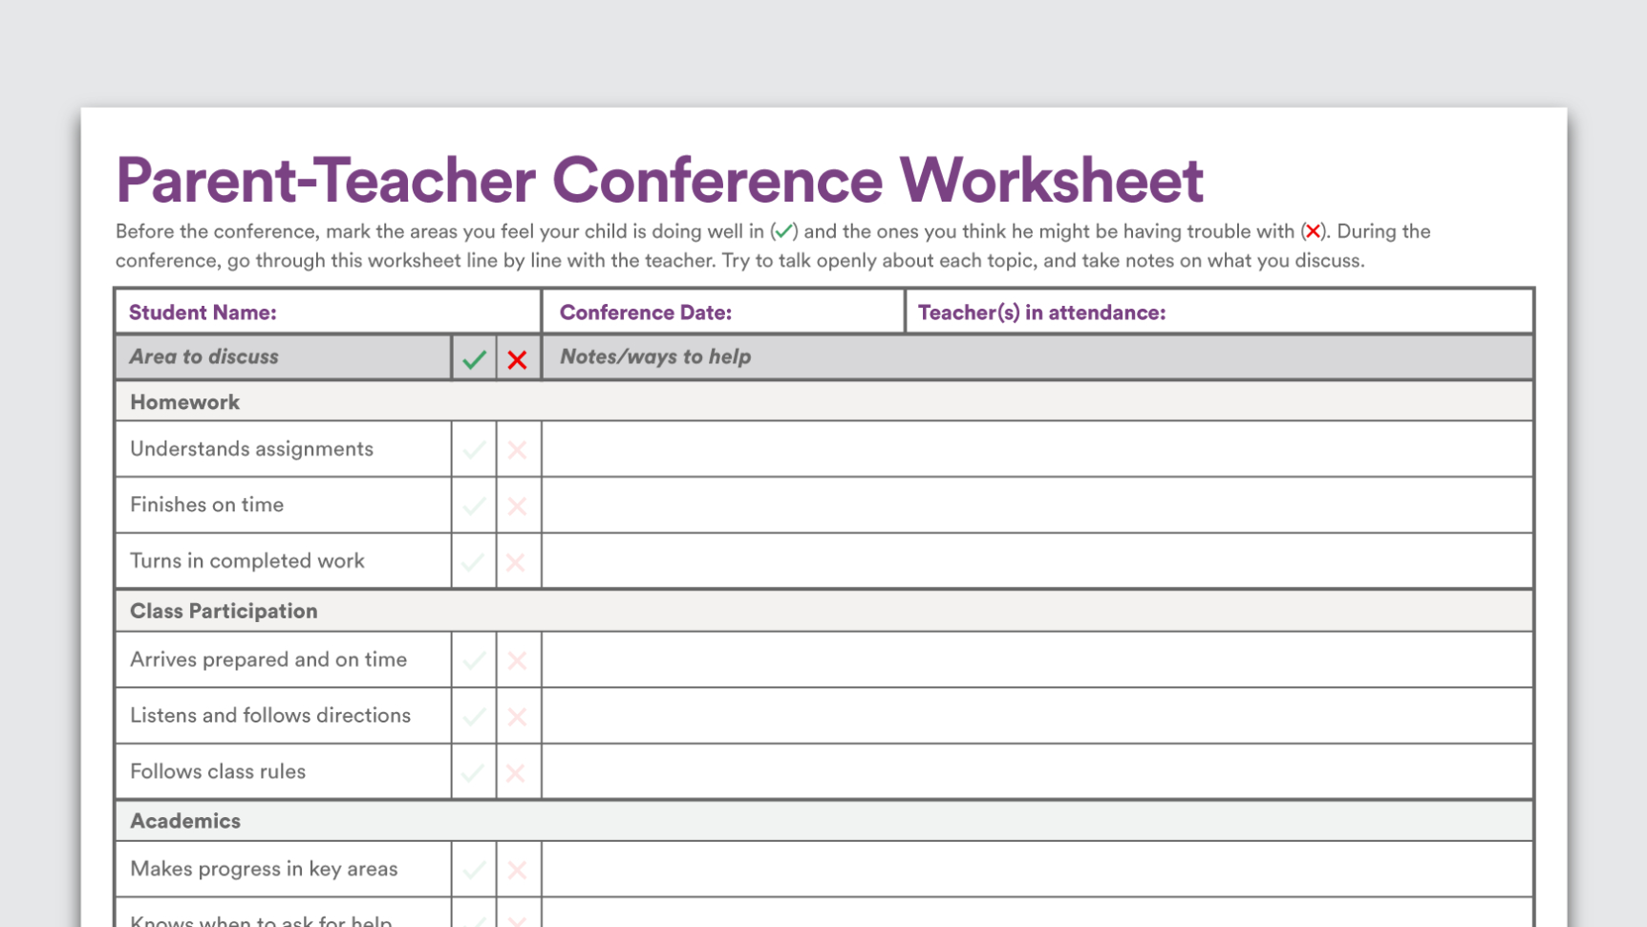Select the red X for Follows class rules
This screenshot has height=927, width=1647.
[x=517, y=772]
